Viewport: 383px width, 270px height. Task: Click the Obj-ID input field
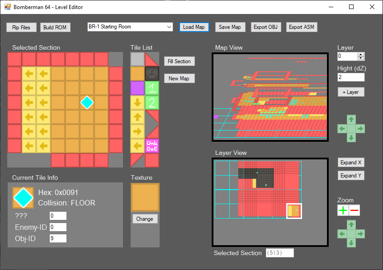click(x=58, y=238)
